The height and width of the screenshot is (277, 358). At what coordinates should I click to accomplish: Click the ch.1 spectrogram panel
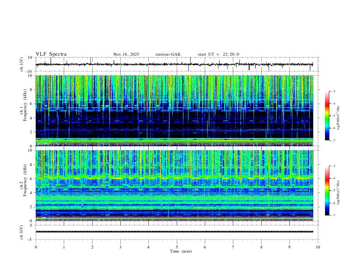point(174,110)
